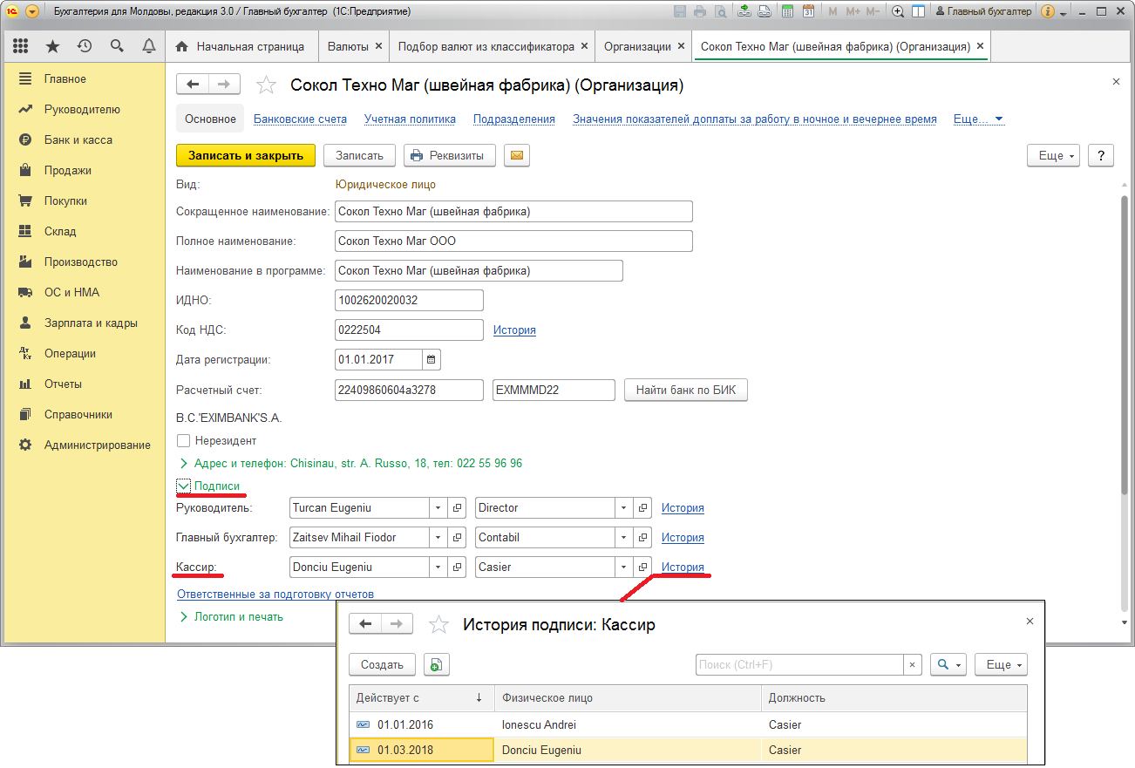
Task: Switch to the Начальная страница tab
Action: click(241, 46)
